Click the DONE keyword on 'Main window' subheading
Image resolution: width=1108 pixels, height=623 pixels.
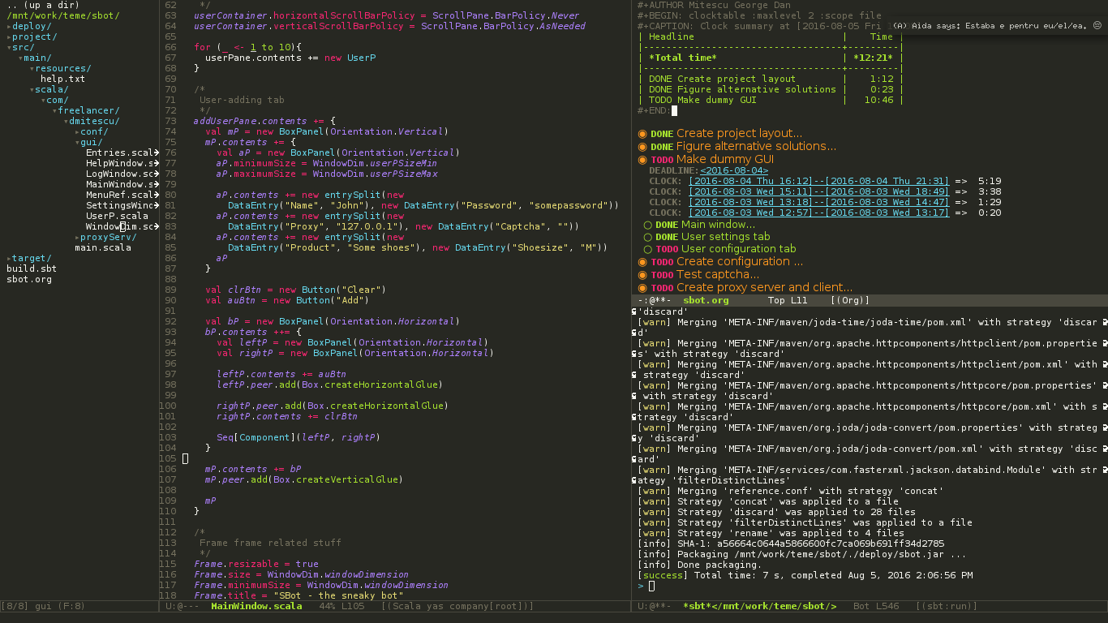tap(667, 225)
